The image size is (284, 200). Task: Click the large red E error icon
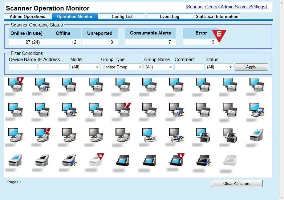pos(219,35)
